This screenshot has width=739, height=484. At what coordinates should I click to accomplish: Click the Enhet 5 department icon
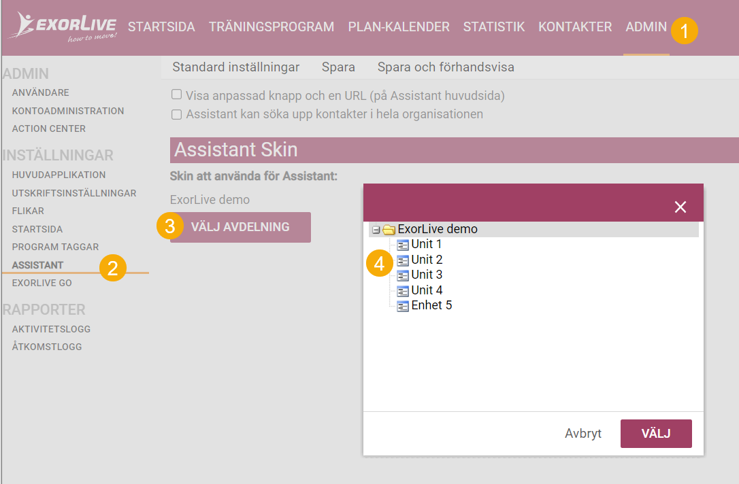point(402,306)
